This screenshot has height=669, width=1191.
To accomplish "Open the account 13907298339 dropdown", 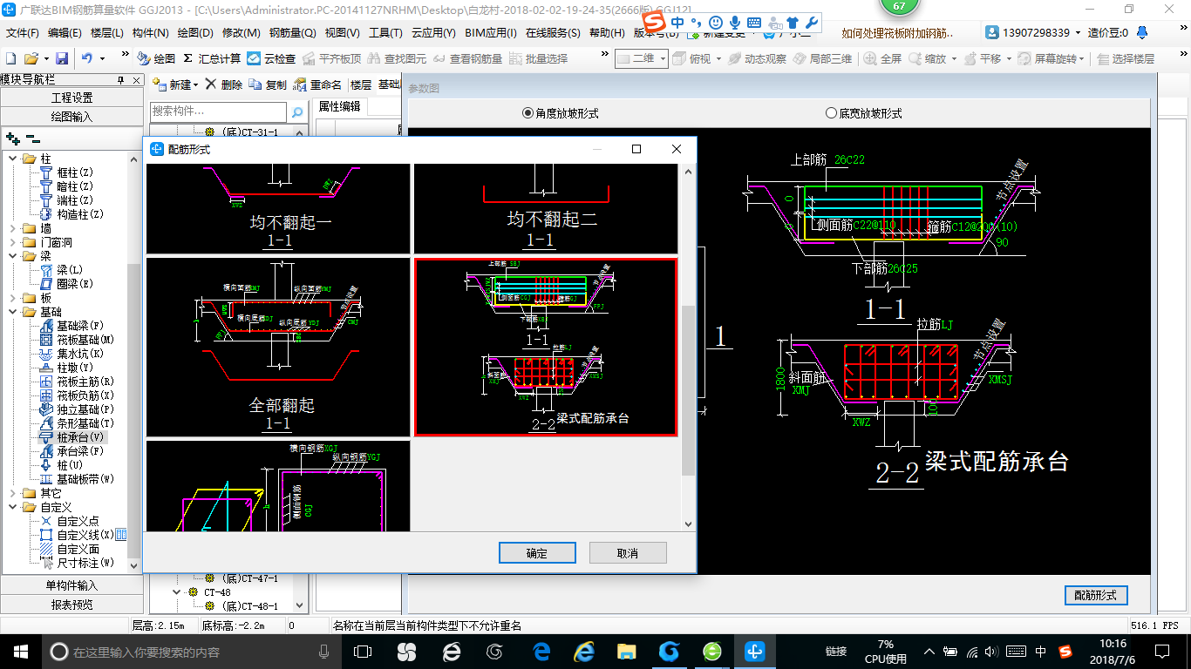I will click(x=1077, y=32).
